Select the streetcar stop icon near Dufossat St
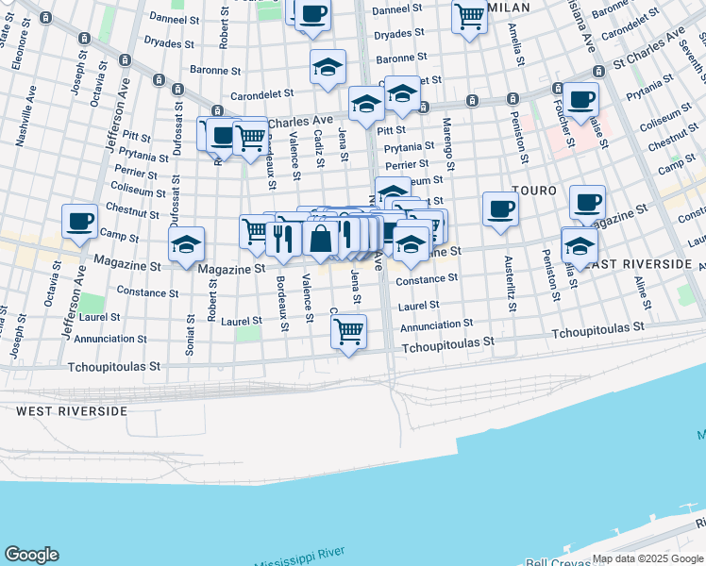 point(177,89)
